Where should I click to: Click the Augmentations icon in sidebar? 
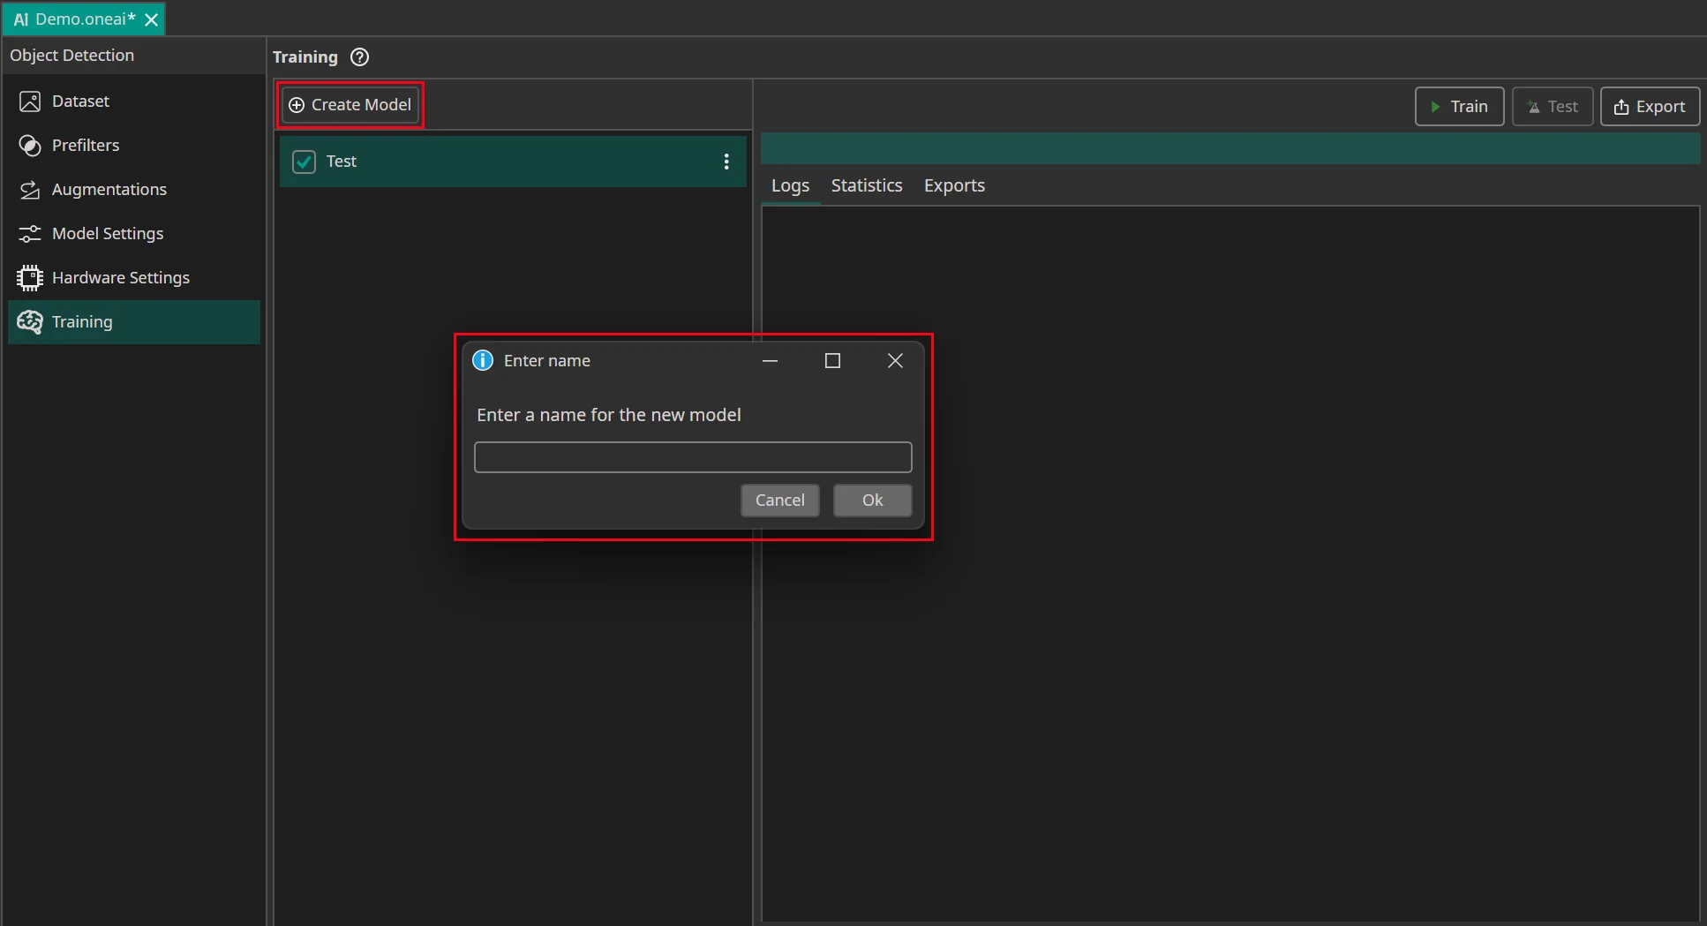[x=30, y=190]
